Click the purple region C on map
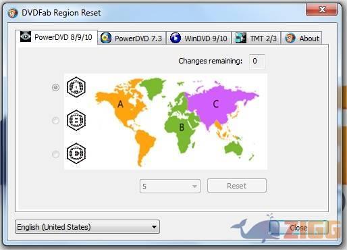 (215, 104)
